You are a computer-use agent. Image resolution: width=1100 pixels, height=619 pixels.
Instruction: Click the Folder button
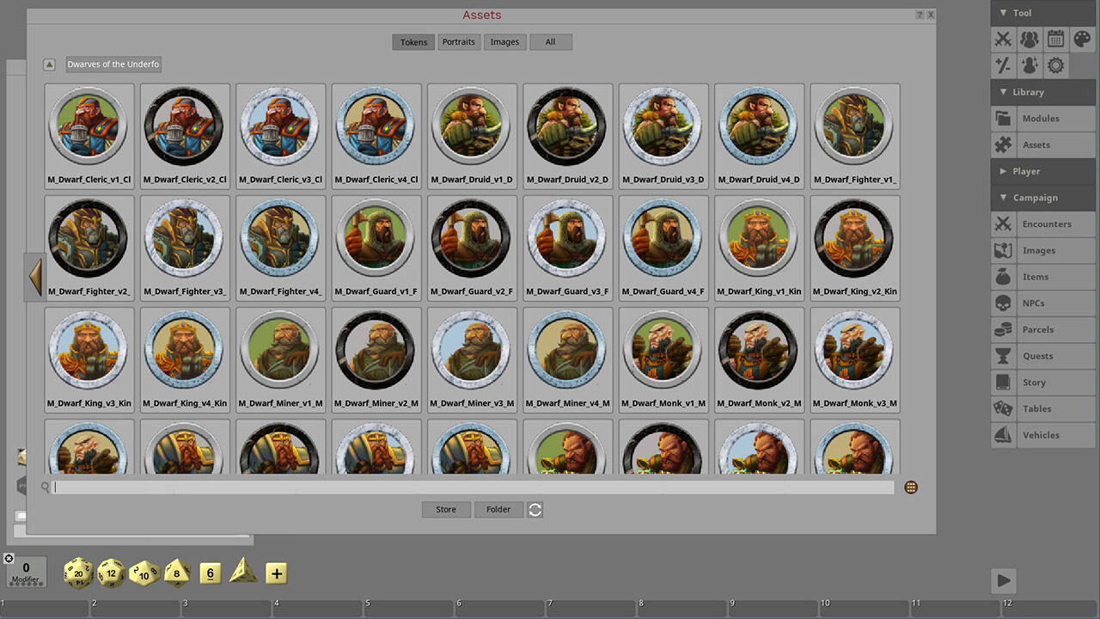(498, 509)
